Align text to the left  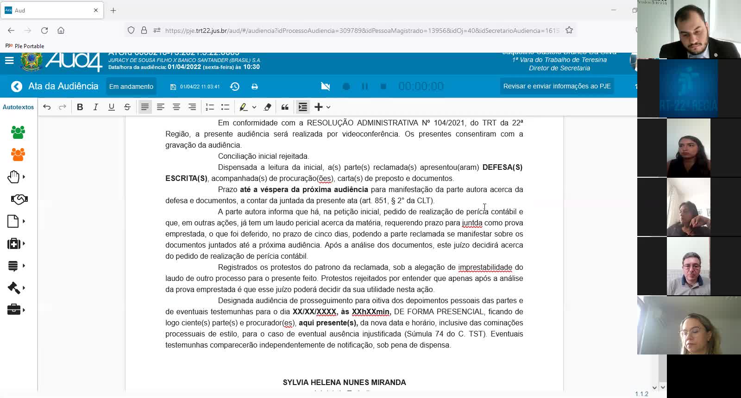(x=161, y=107)
